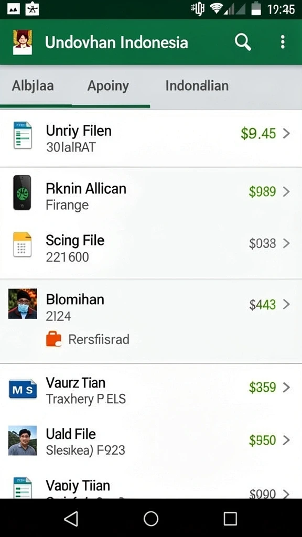
Task: Tap the Rknin Allican phone icon
Action: click(x=22, y=192)
